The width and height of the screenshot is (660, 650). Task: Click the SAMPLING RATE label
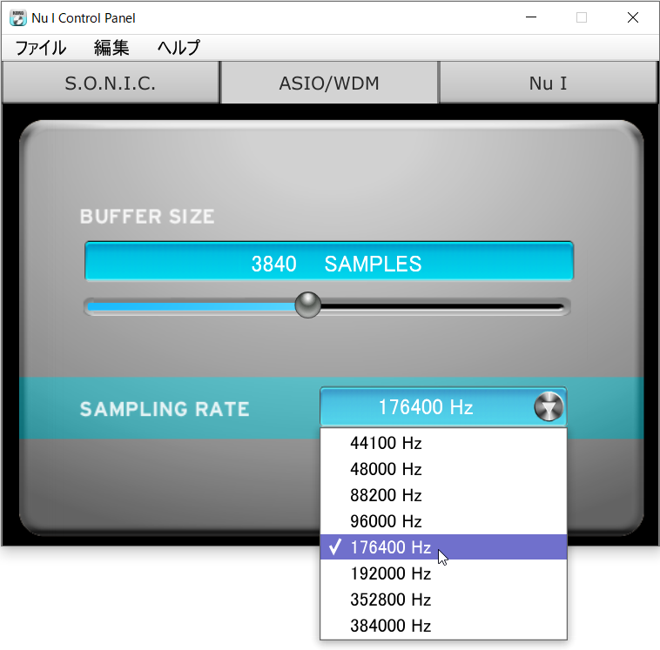coord(165,409)
